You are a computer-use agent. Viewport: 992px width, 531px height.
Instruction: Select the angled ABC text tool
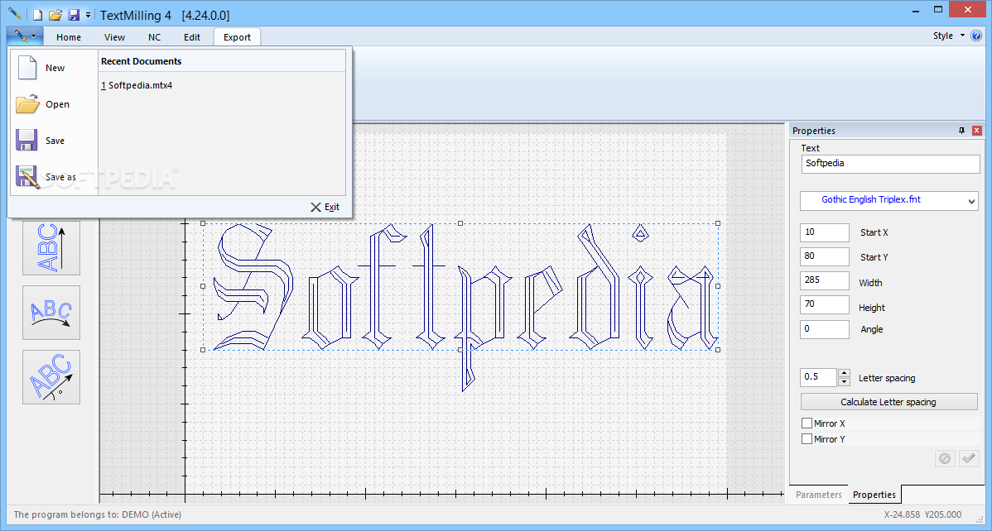pos(51,377)
